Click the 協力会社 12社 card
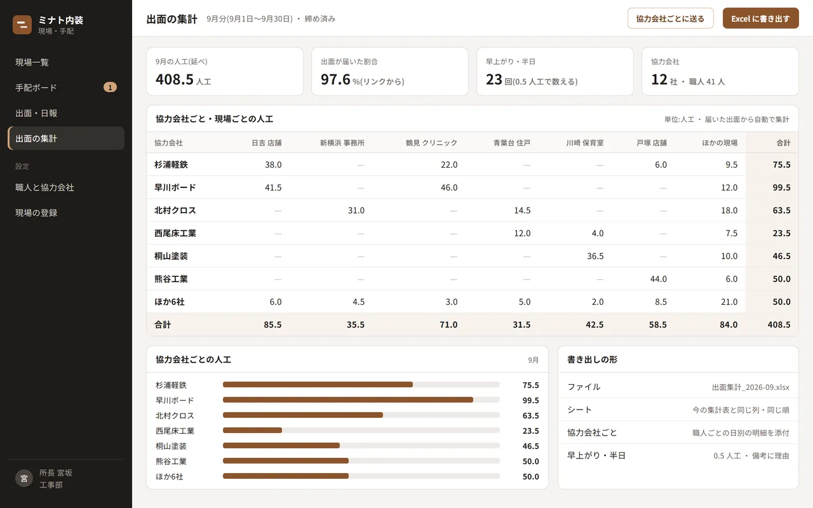This screenshot has width=813, height=508. pos(720,71)
